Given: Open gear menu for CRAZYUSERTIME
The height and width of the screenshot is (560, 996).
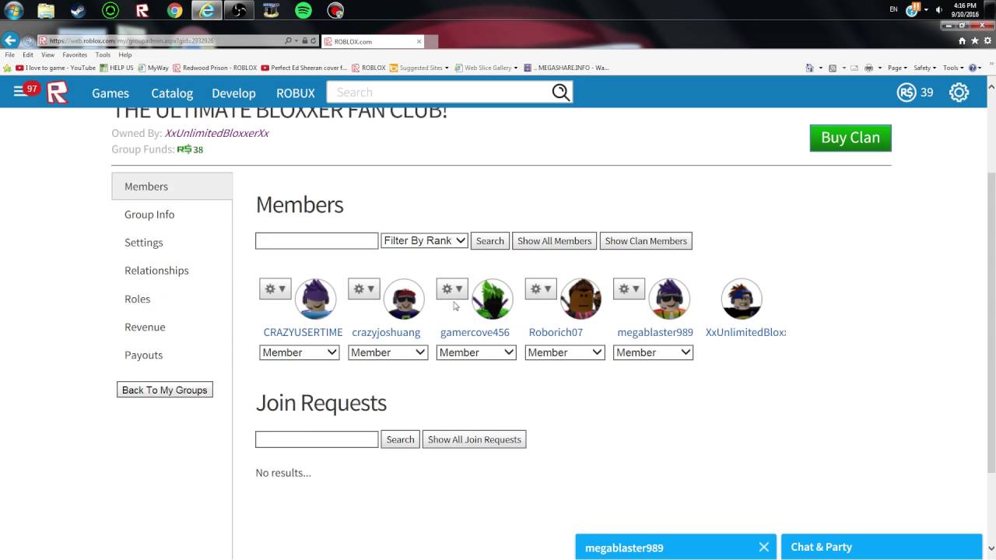Looking at the screenshot, I should click(275, 289).
